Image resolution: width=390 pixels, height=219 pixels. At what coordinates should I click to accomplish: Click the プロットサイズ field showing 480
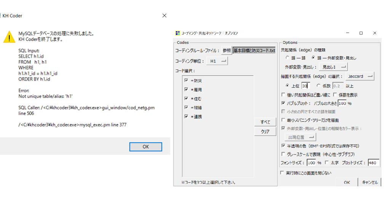(373, 163)
